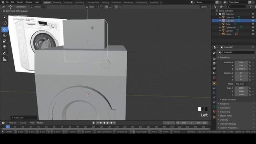The image size is (256, 144).
Task: Click the Play animation button
Action: pos(108,123)
